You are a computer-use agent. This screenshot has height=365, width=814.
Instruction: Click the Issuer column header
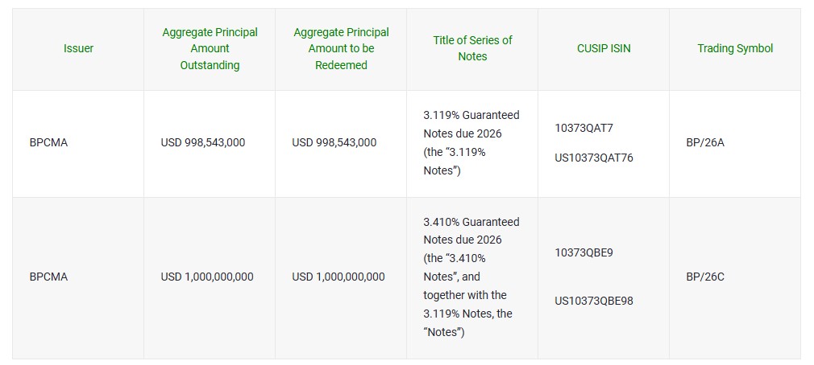(x=78, y=48)
